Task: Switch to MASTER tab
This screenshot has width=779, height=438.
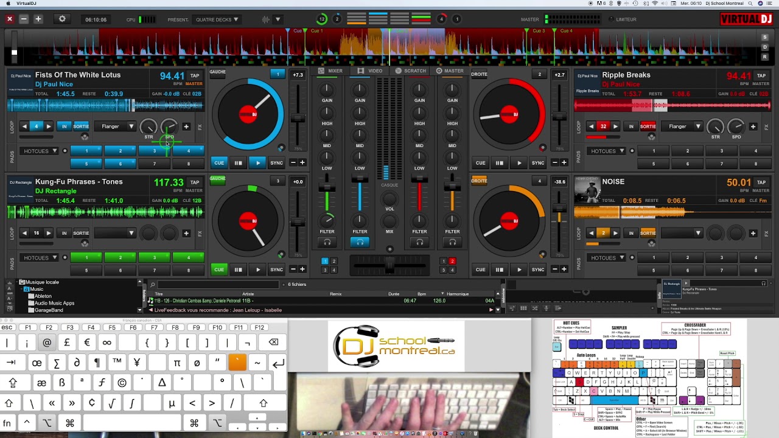Action: tap(450, 71)
